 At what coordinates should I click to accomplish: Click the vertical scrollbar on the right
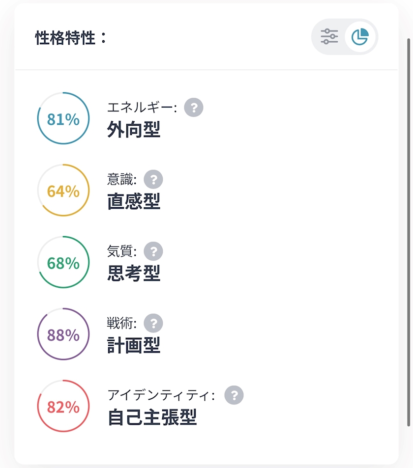pyautogui.click(x=409, y=232)
